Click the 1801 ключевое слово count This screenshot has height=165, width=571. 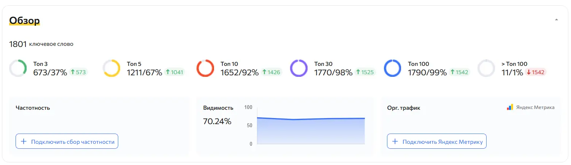(x=41, y=44)
